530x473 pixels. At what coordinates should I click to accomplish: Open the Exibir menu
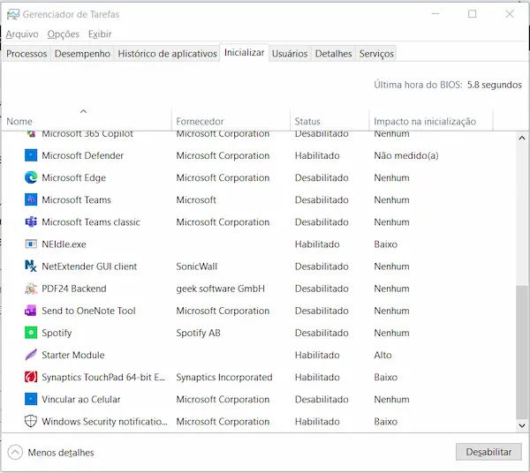100,34
